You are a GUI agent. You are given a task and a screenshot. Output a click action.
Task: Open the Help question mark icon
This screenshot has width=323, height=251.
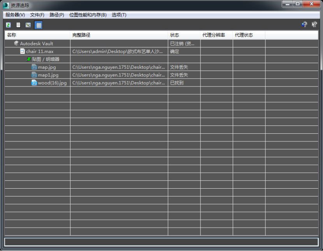point(304,25)
